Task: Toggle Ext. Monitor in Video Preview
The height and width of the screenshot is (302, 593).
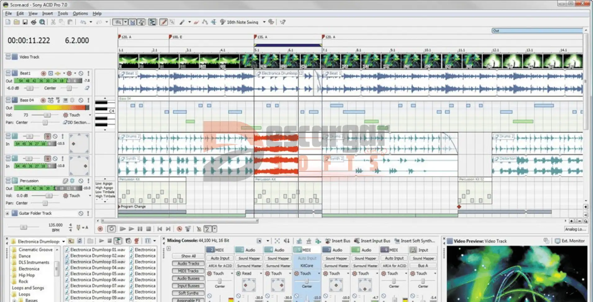Action: [570, 241]
